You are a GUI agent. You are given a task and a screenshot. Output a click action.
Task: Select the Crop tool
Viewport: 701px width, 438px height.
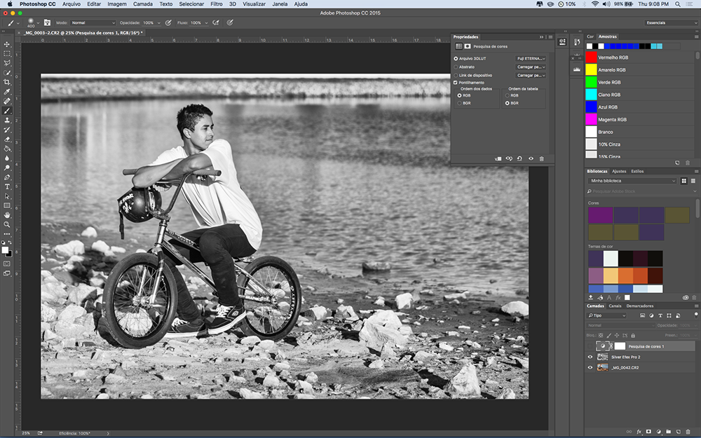[x=7, y=82]
